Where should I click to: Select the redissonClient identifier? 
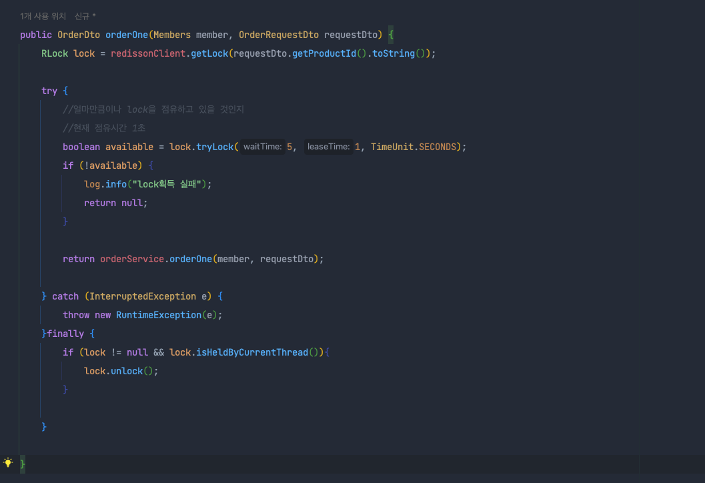point(147,53)
